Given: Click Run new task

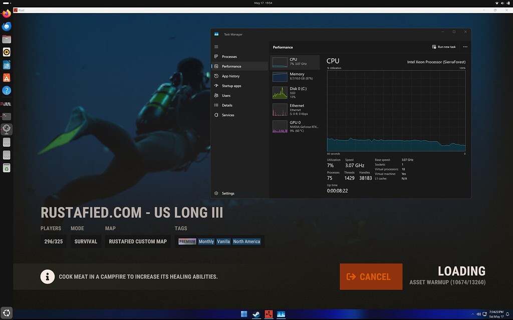Looking at the screenshot, I should click(x=444, y=46).
